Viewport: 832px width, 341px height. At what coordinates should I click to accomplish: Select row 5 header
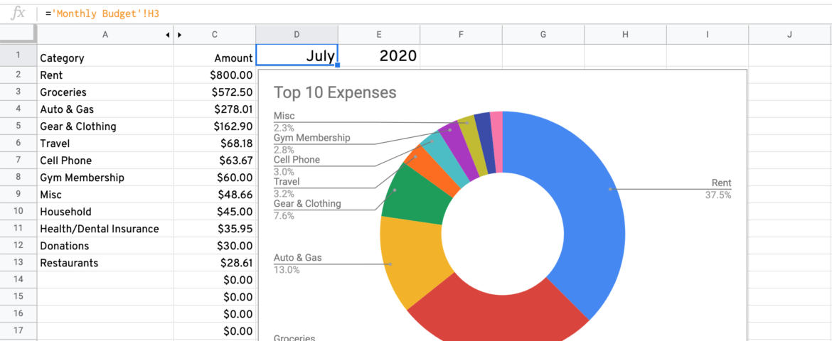pyautogui.click(x=18, y=126)
